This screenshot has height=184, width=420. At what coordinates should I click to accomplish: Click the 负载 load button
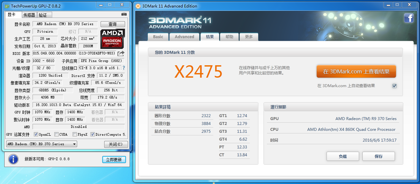coord(343,156)
